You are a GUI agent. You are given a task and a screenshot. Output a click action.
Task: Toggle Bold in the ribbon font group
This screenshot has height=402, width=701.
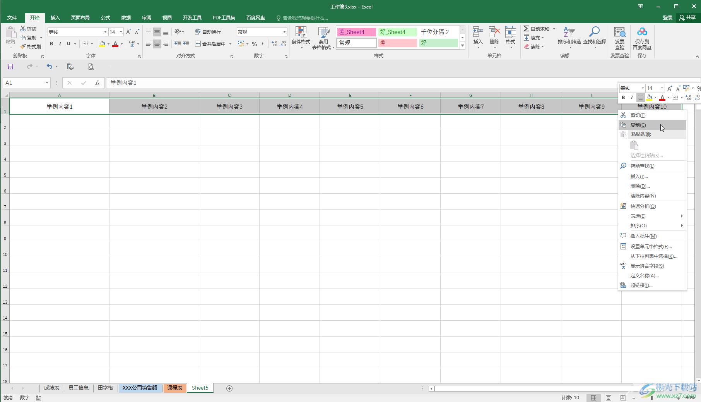point(51,44)
